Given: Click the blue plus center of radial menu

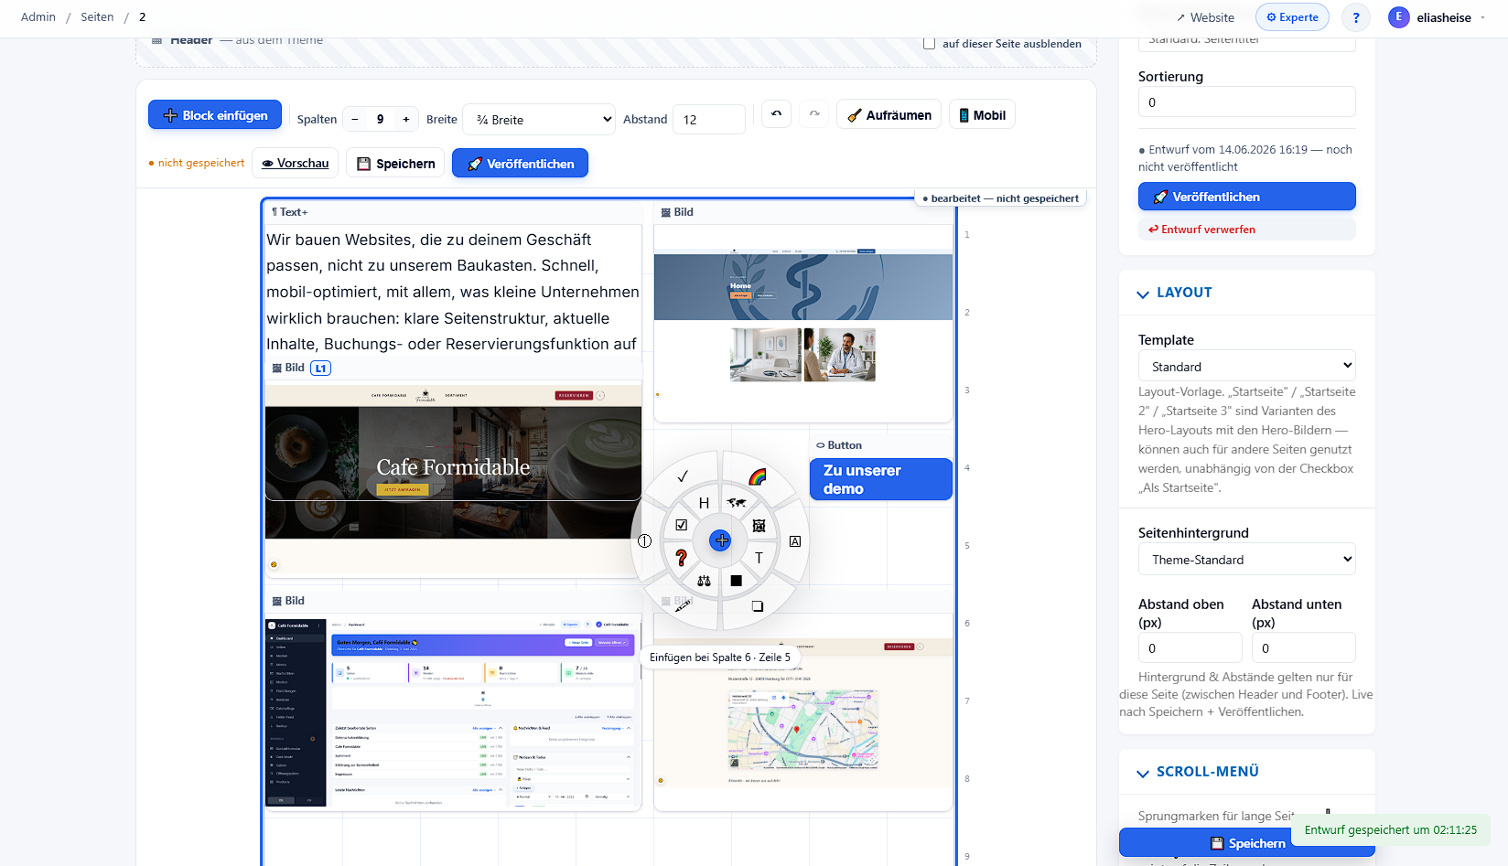Looking at the screenshot, I should coord(721,540).
